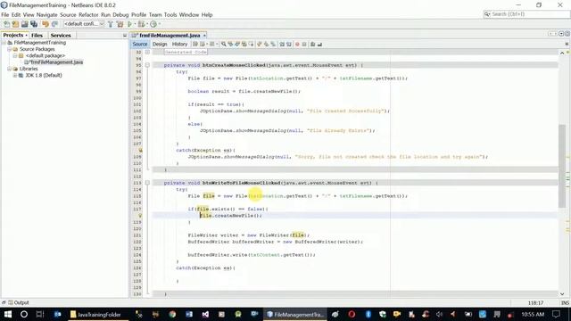Switch to History view

tap(179, 44)
